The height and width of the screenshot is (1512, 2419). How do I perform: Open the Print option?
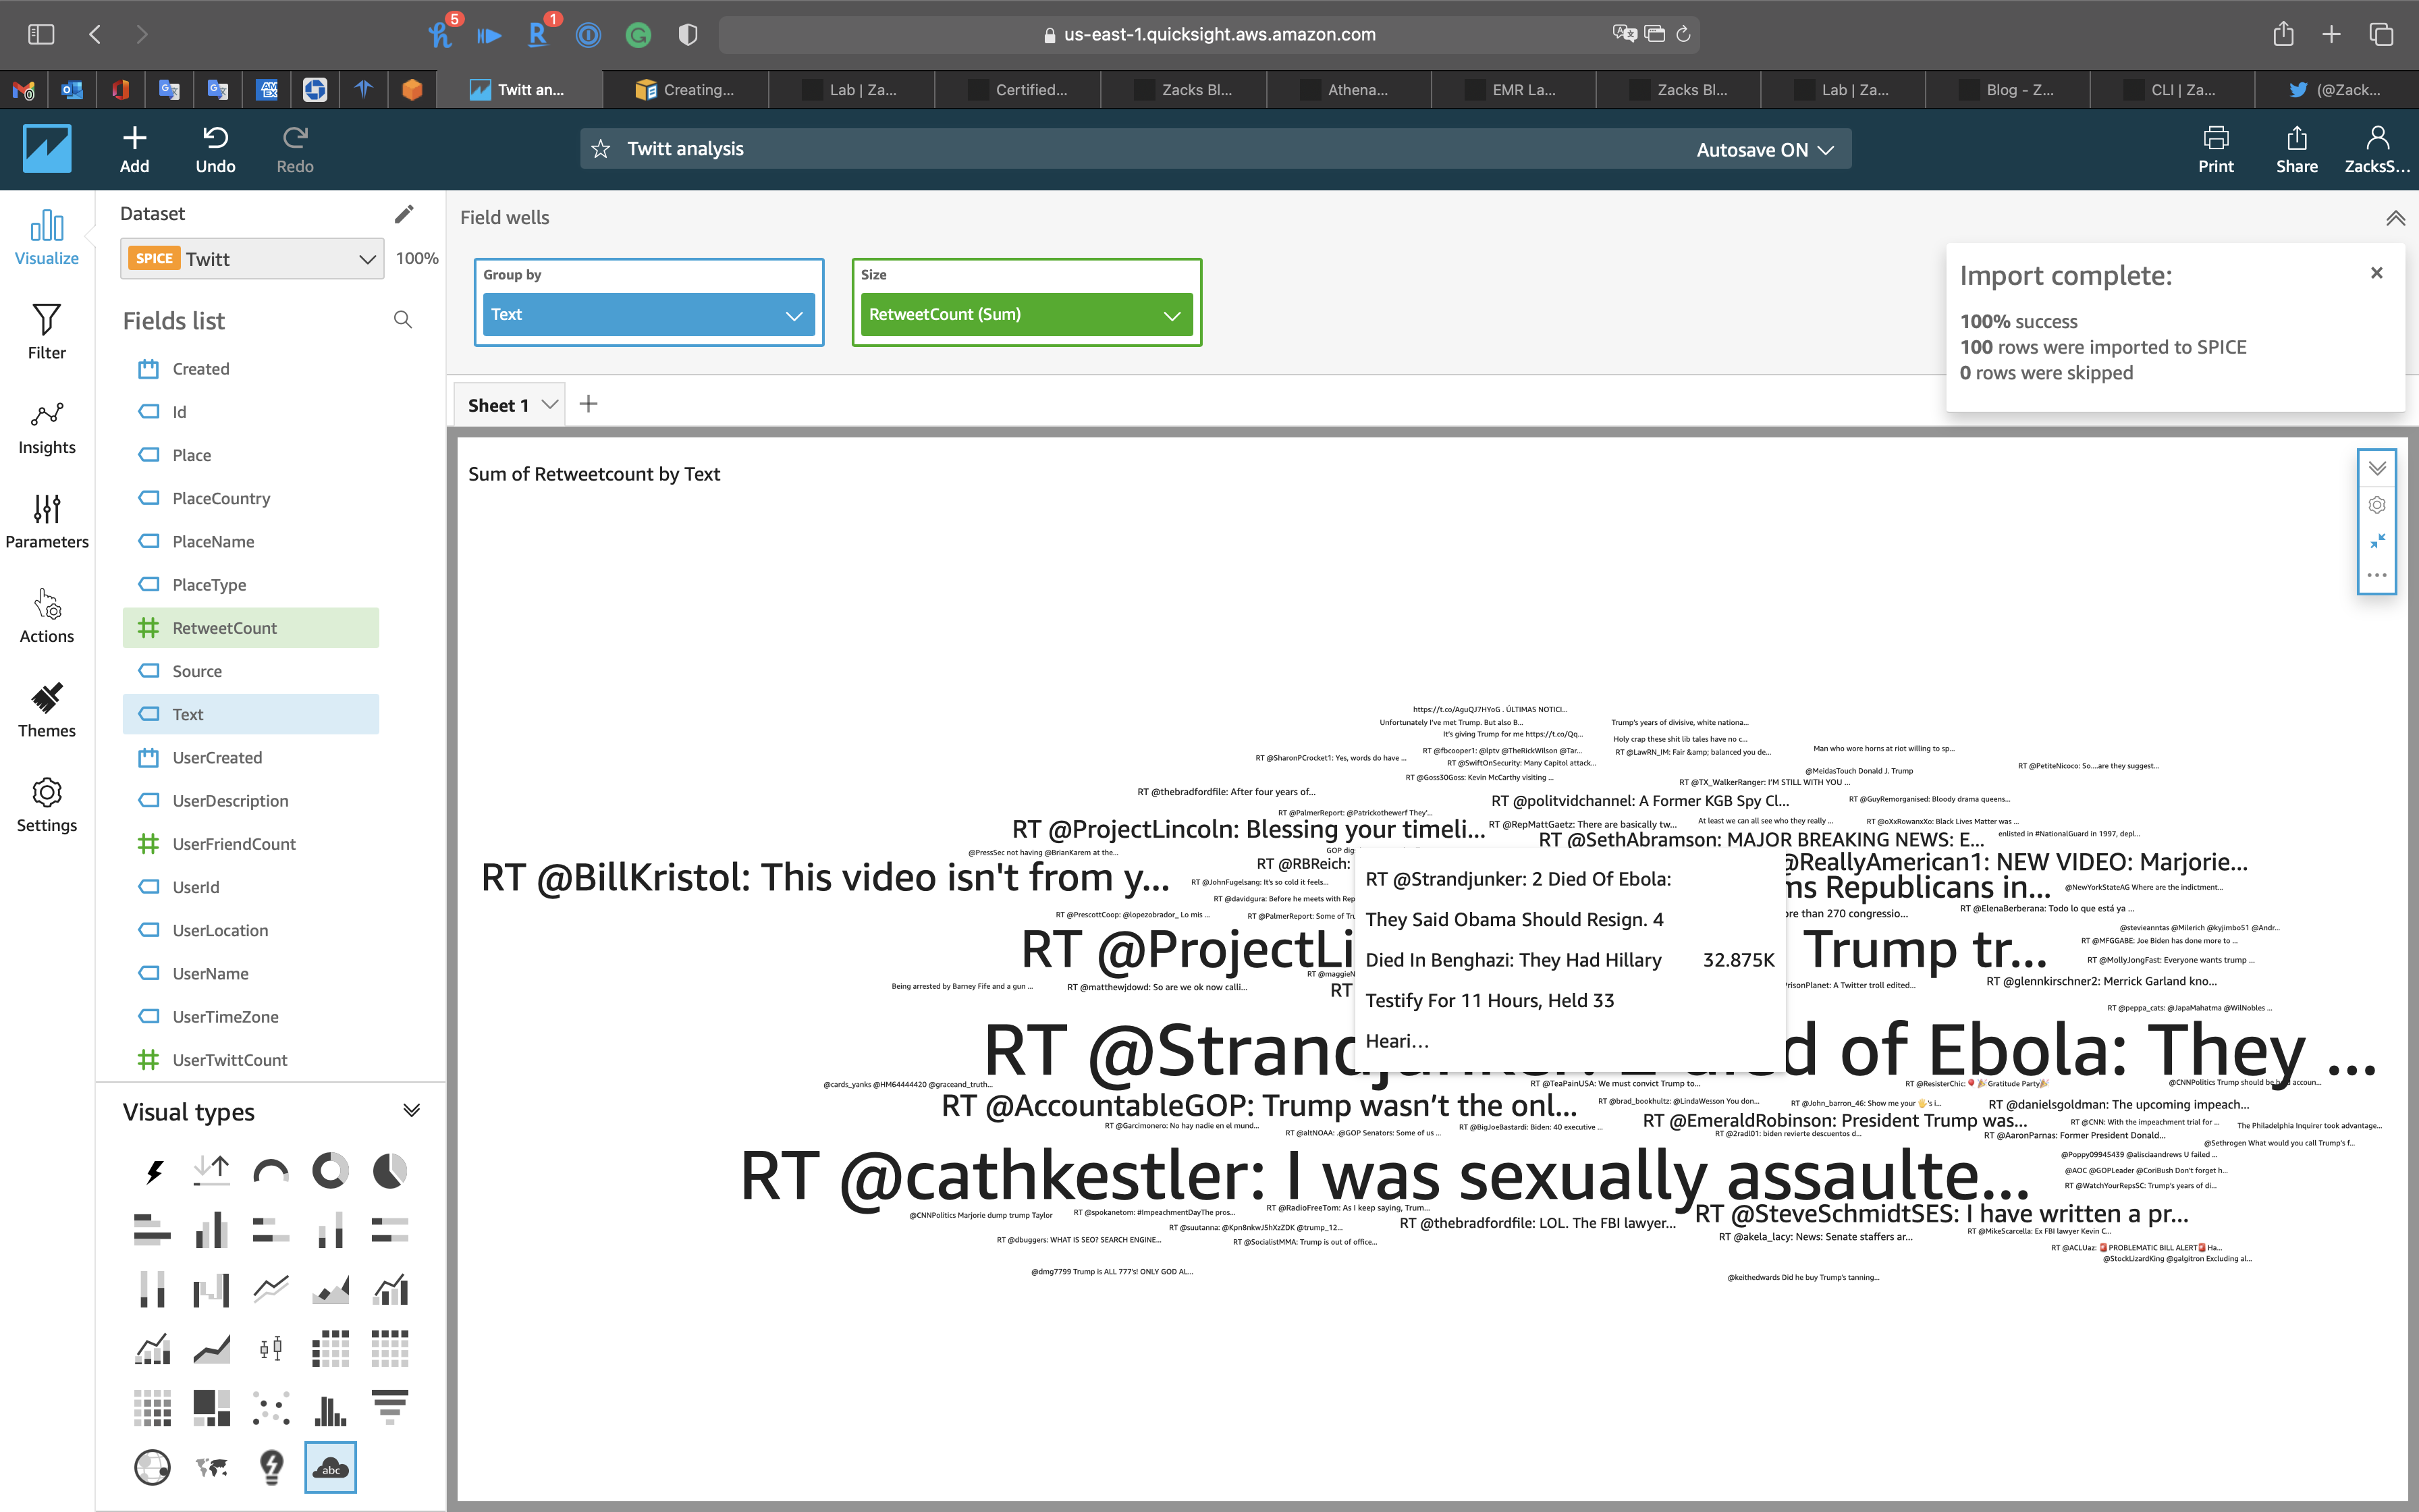click(2215, 149)
